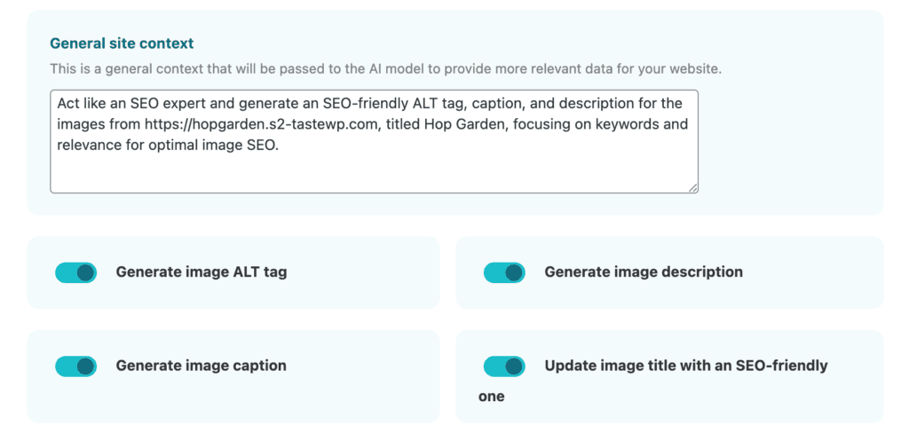
Task: Click the textarea resize handle corner
Action: point(692,187)
